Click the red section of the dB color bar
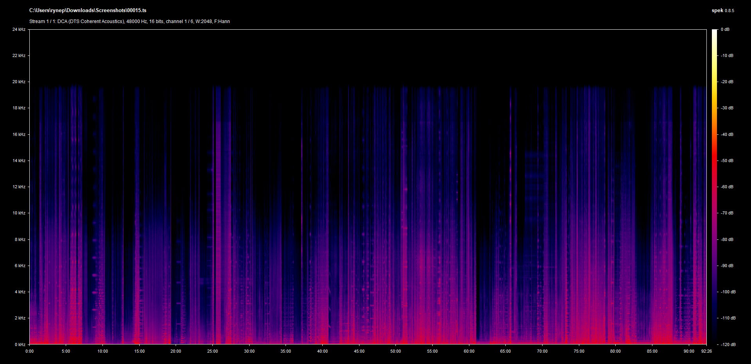Viewport: 751px width, 364px height. pyautogui.click(x=715, y=164)
